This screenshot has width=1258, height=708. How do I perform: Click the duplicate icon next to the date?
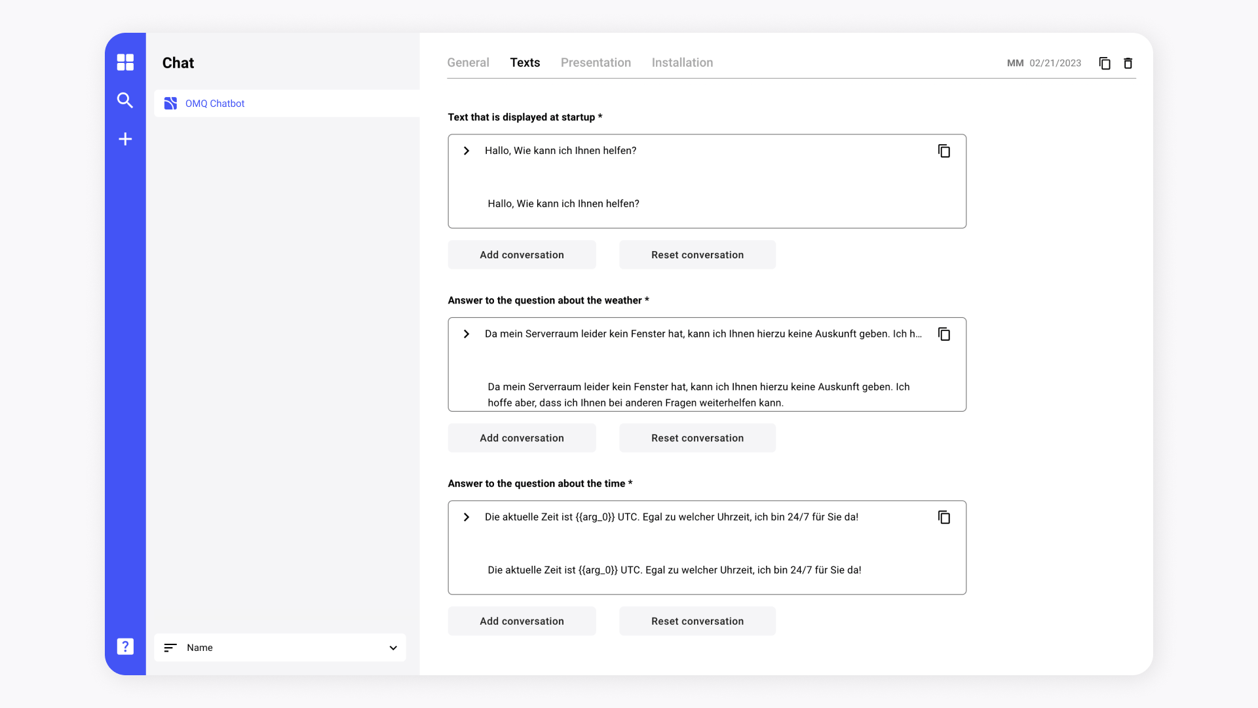click(x=1105, y=63)
